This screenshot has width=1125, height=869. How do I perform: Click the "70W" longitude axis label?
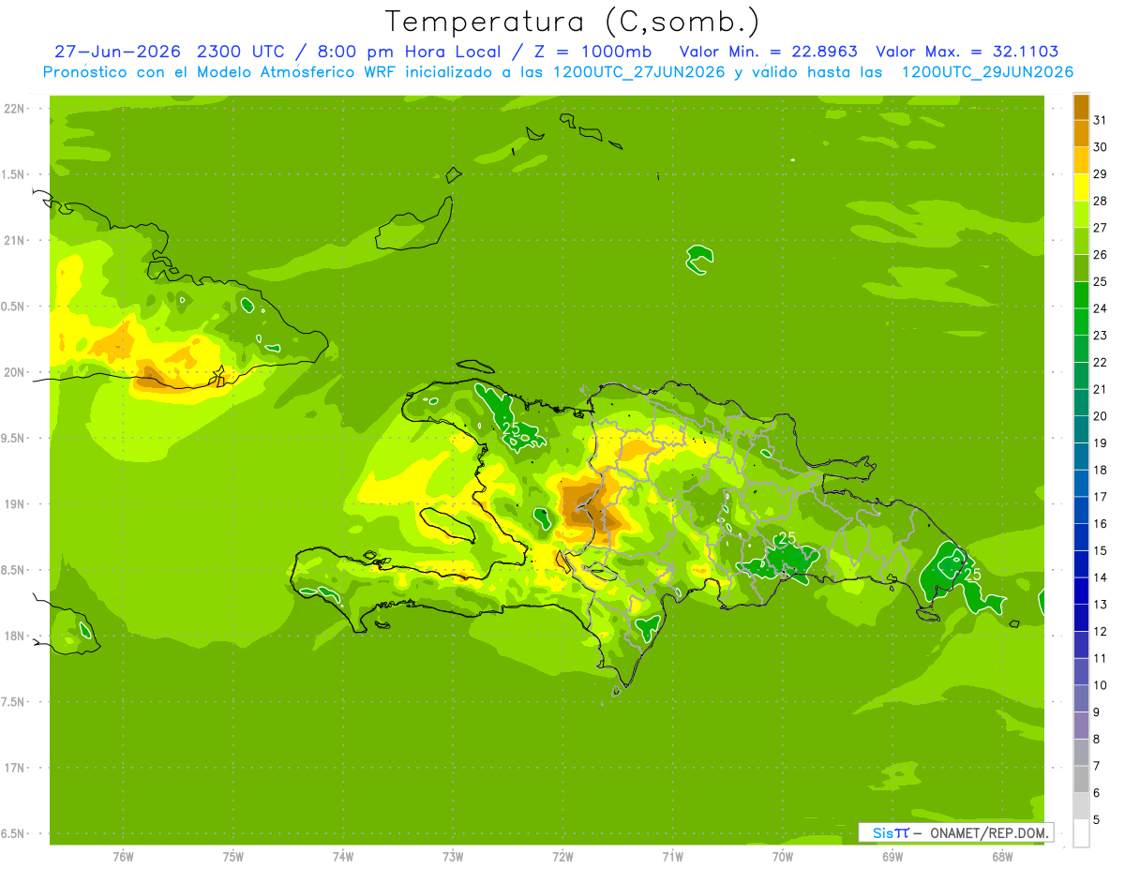[783, 856]
